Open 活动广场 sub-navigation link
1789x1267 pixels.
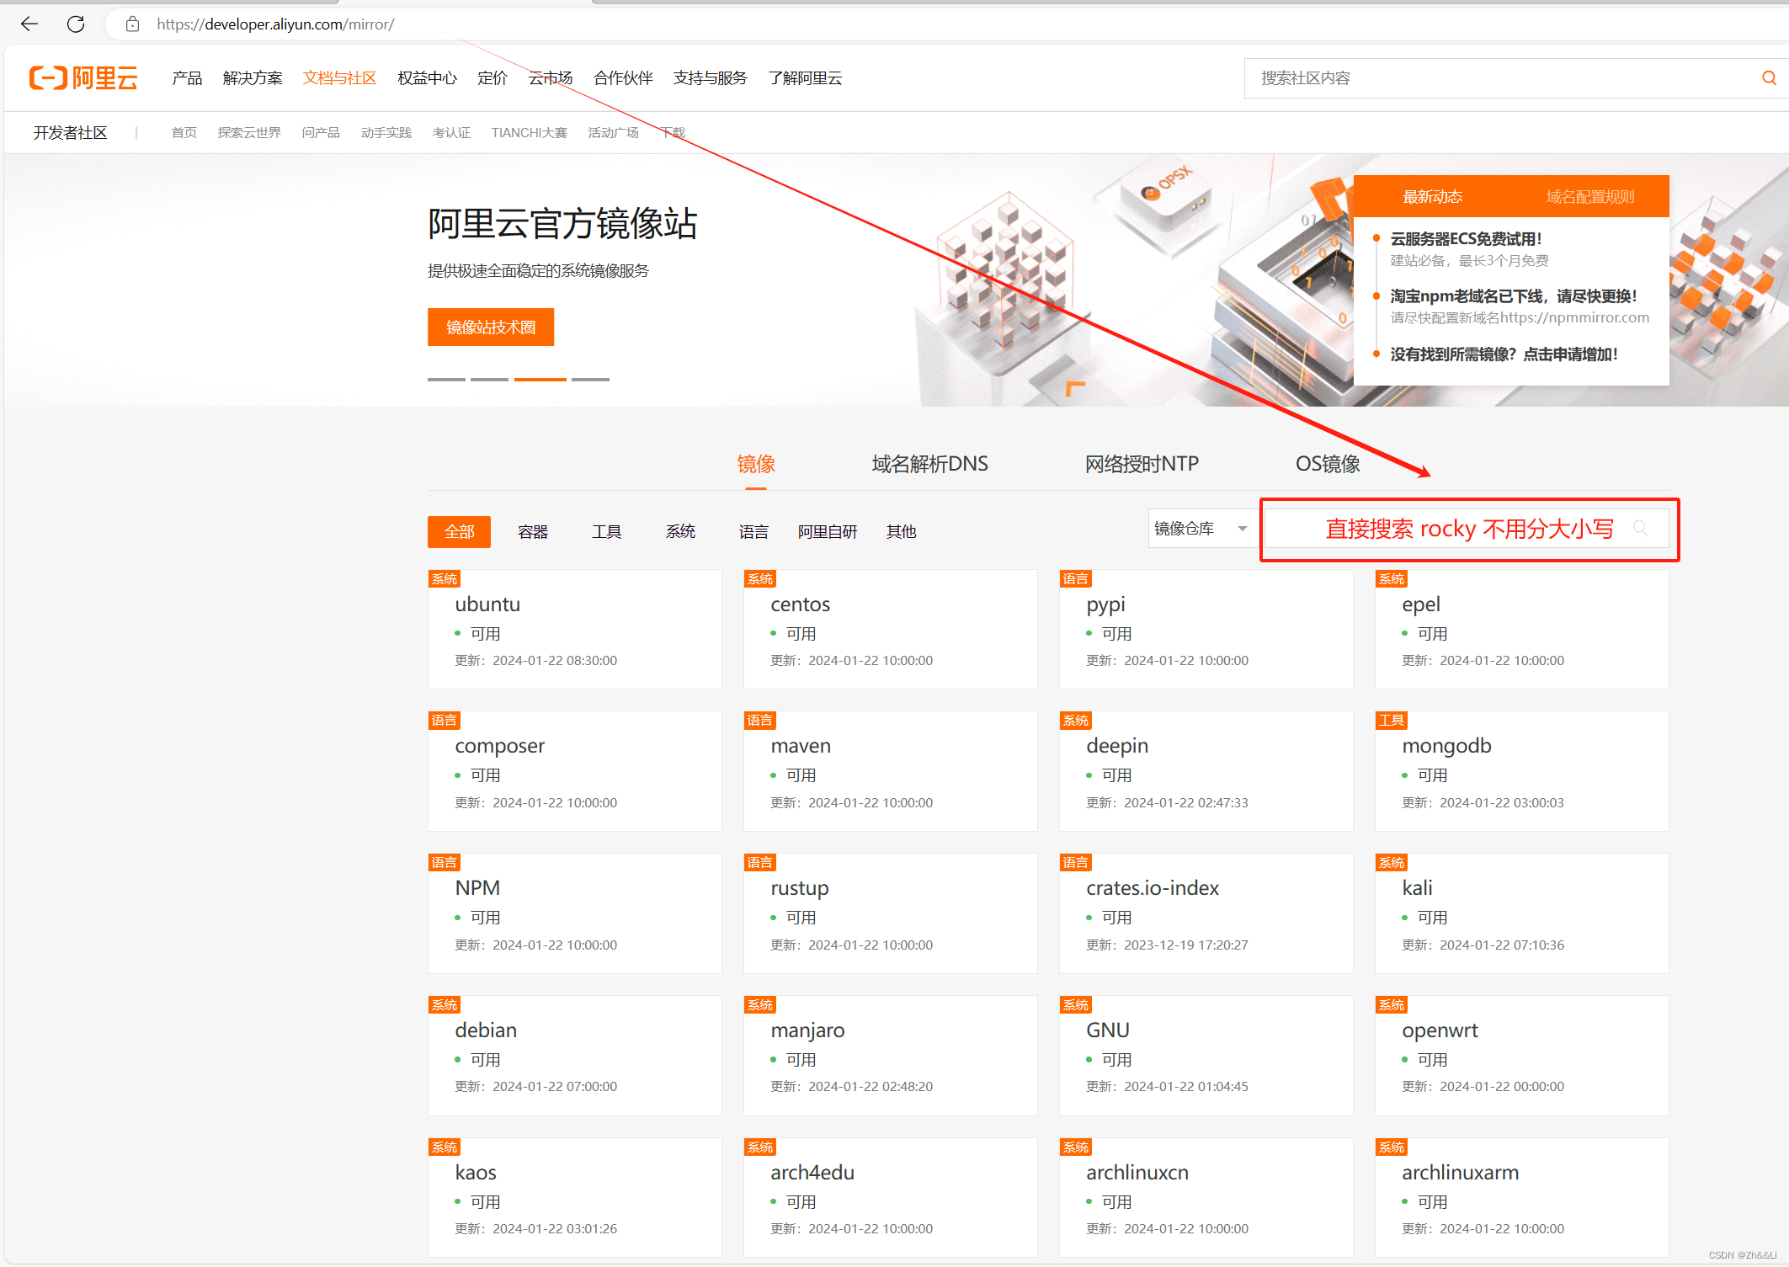[613, 133]
